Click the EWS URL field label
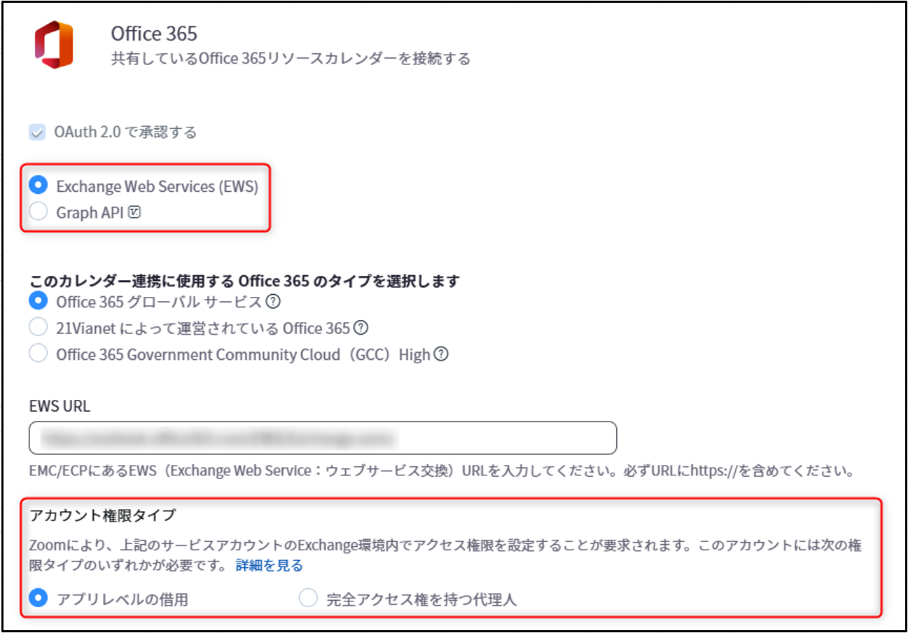Screen dimensions: 908x633 tap(60, 406)
